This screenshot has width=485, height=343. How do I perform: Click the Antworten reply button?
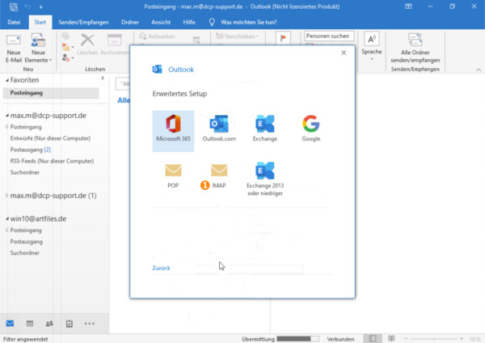[x=157, y=36]
